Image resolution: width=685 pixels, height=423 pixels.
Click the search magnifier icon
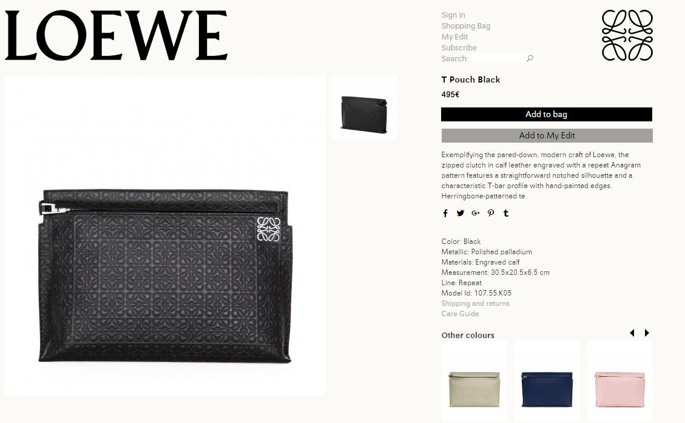pos(530,58)
